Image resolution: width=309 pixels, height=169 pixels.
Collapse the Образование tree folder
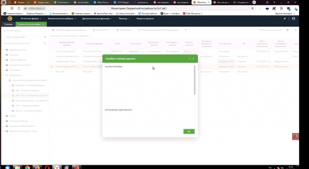tap(4, 75)
